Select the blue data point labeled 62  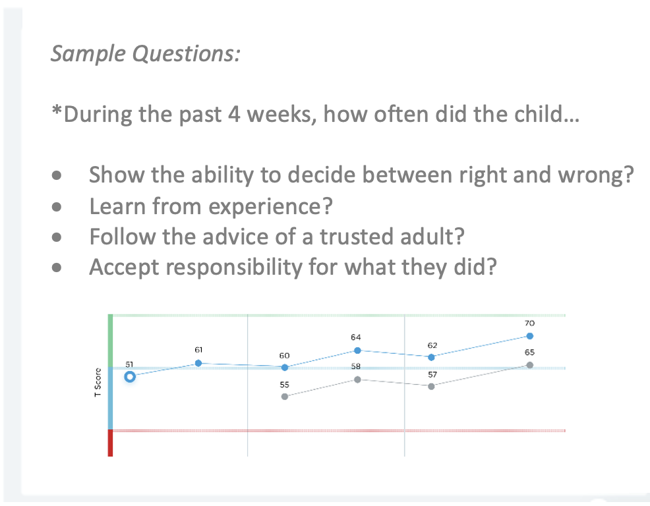(432, 357)
